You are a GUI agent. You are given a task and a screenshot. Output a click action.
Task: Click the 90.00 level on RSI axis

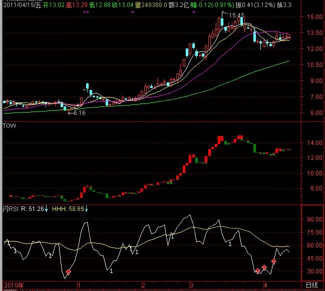(x=313, y=219)
